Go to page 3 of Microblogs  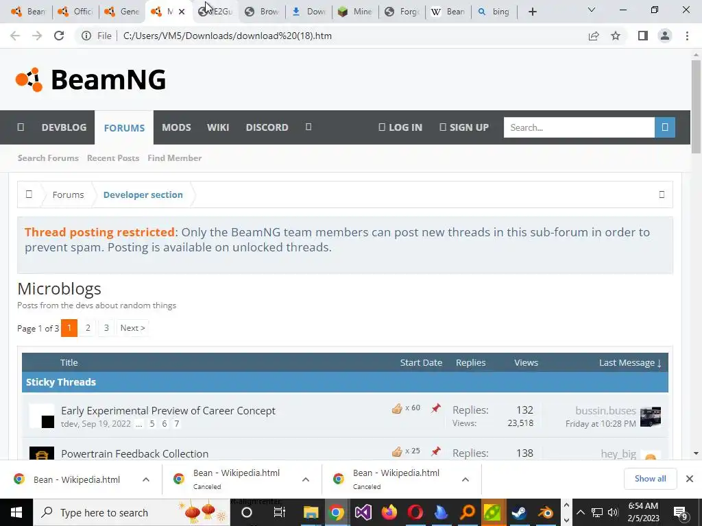point(106,328)
